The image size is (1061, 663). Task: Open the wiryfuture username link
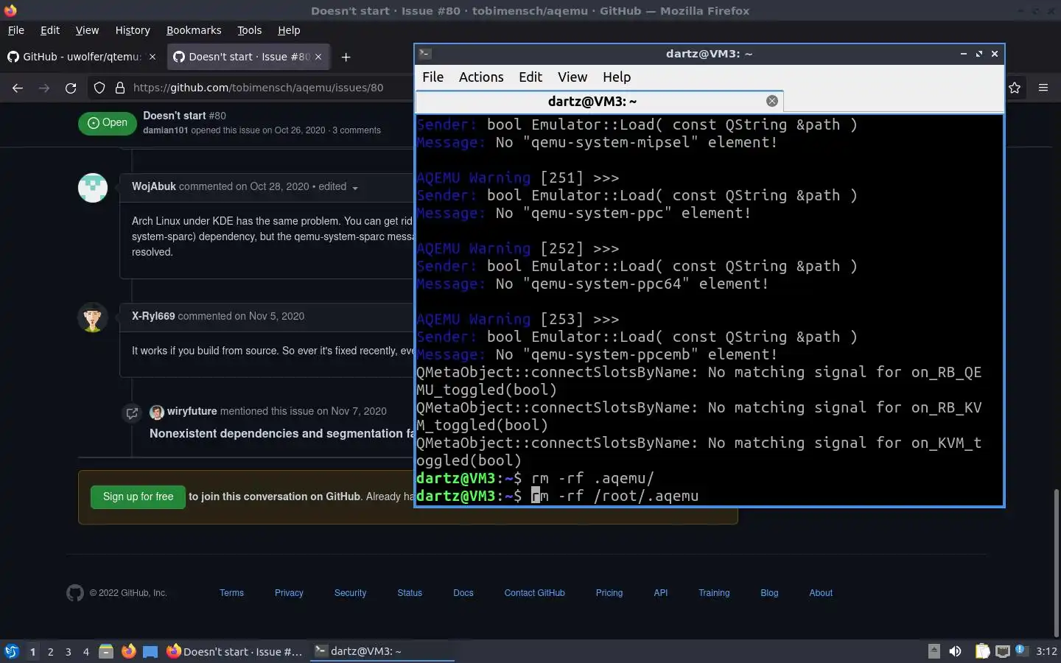coord(192,411)
